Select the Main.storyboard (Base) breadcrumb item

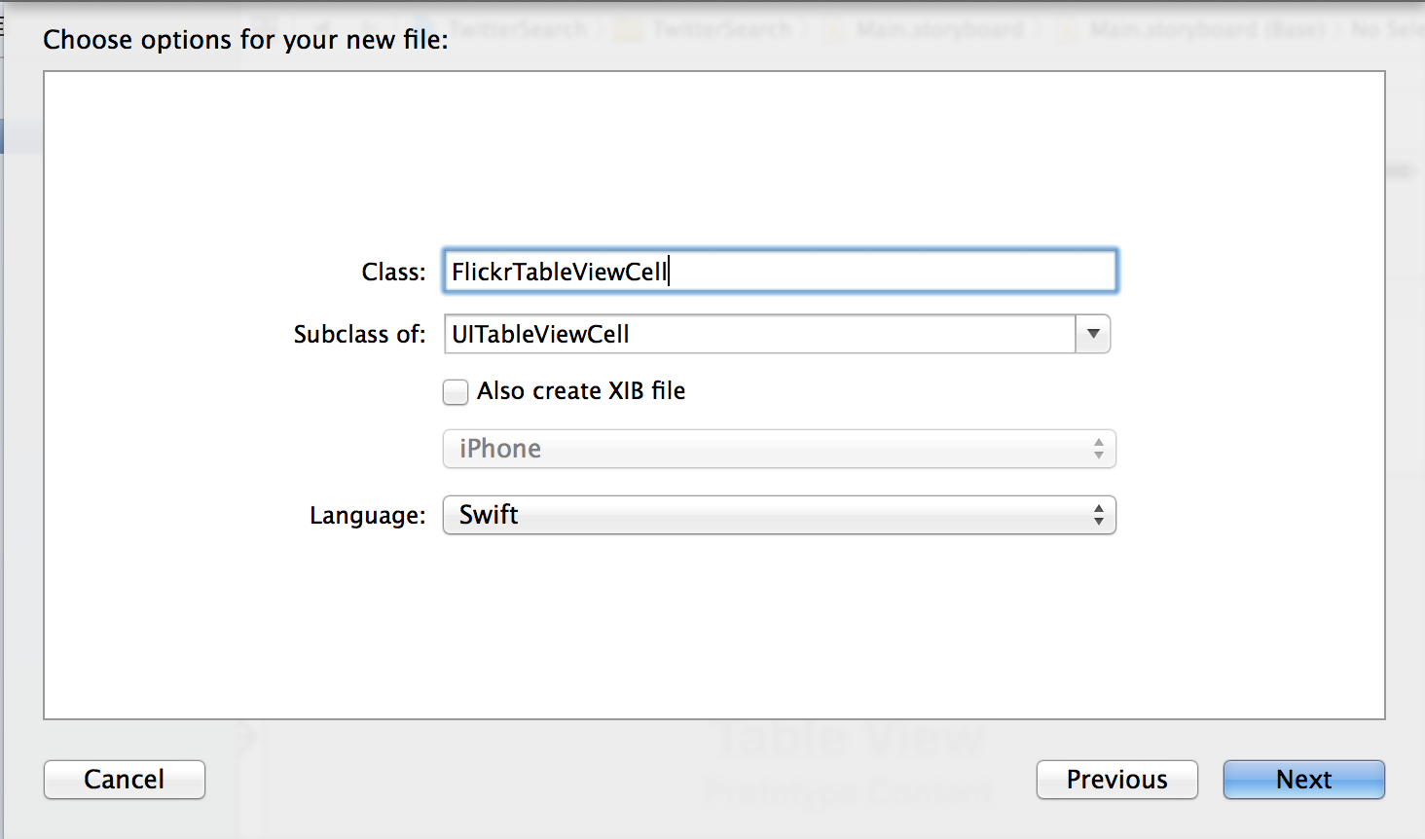(1207, 30)
